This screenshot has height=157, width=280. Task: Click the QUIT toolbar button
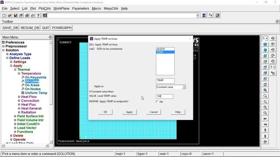click(x=45, y=28)
